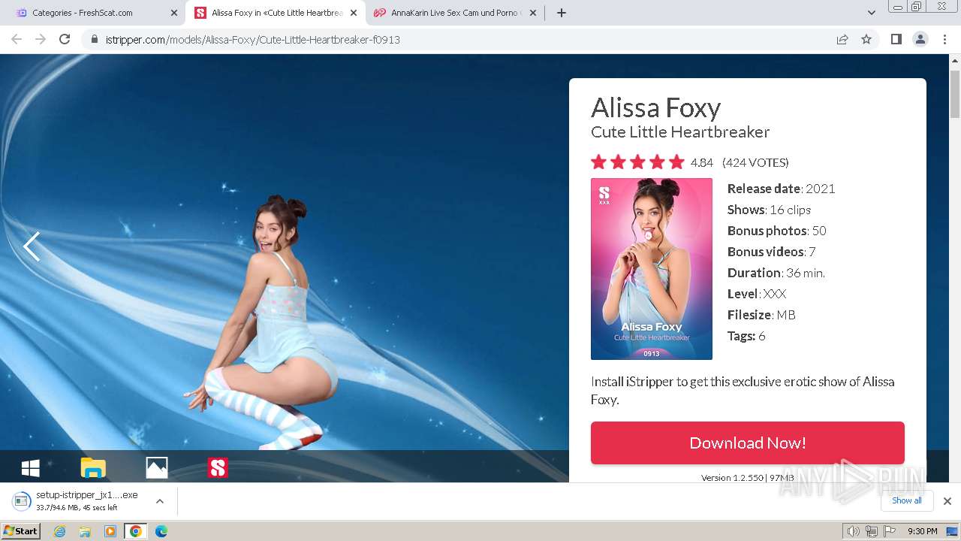Switch to AnnaKarin Live browser tab
The image size is (961, 541).
point(455,13)
